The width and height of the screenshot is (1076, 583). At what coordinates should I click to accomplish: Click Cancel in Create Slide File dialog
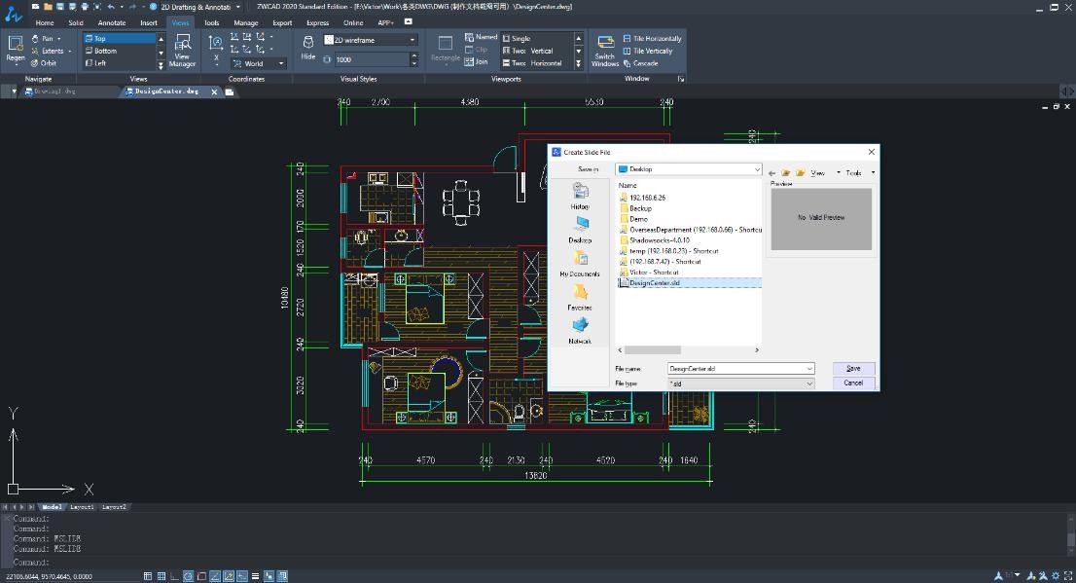point(853,383)
